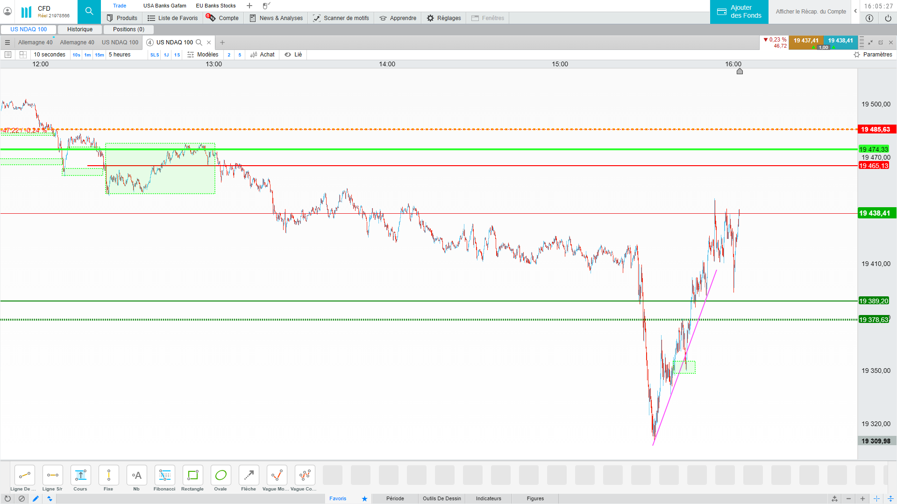This screenshot has width=897, height=504.
Task: Select the Ligne S/r tool
Action: (x=52, y=476)
